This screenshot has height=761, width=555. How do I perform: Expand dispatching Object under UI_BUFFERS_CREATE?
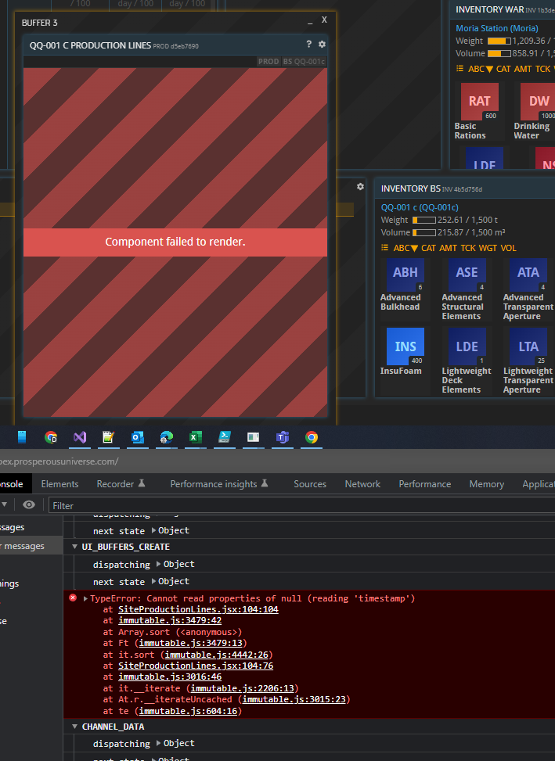point(158,564)
